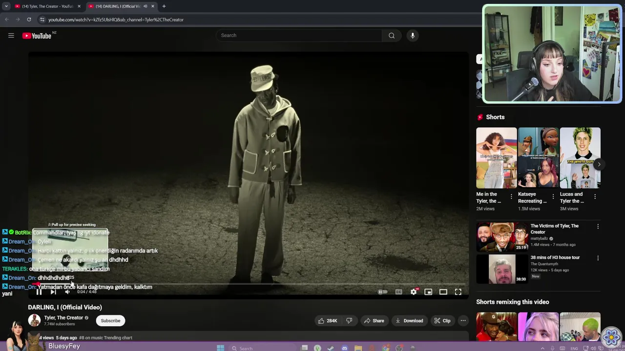Open Windows Start menu
Screen dimensions: 625x351
(220, 348)
